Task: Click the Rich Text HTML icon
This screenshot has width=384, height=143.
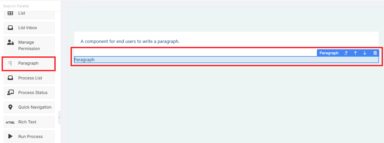Action: 10,122
